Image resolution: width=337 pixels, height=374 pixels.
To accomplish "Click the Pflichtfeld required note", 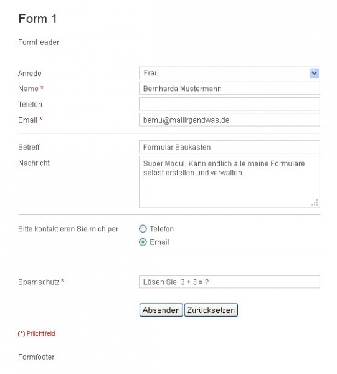I will [37, 333].
